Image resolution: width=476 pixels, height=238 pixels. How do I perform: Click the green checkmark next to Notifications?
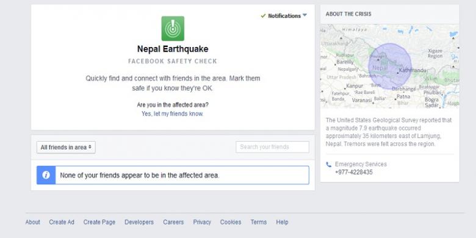pos(263,16)
